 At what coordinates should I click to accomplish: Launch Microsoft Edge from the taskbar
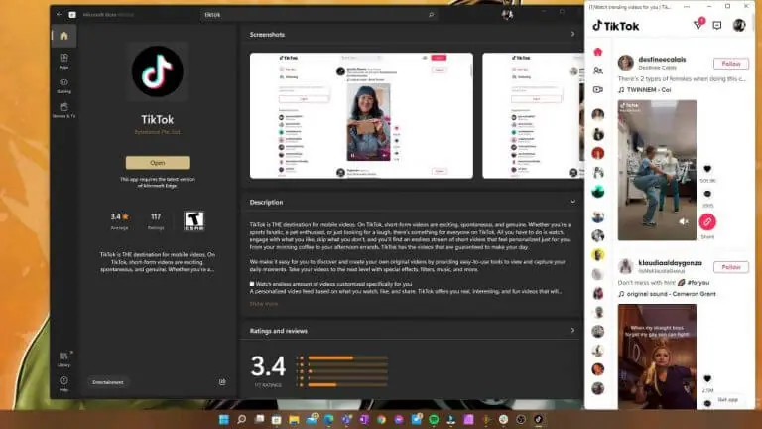tap(329, 419)
